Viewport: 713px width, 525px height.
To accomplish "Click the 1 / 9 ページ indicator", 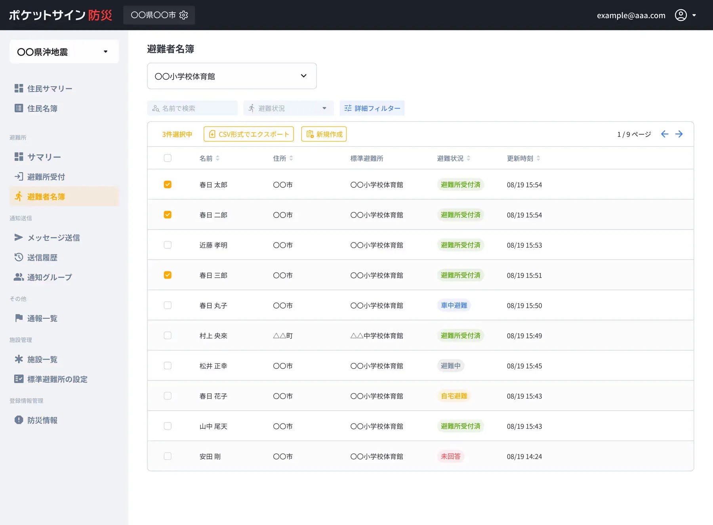I will (634, 134).
